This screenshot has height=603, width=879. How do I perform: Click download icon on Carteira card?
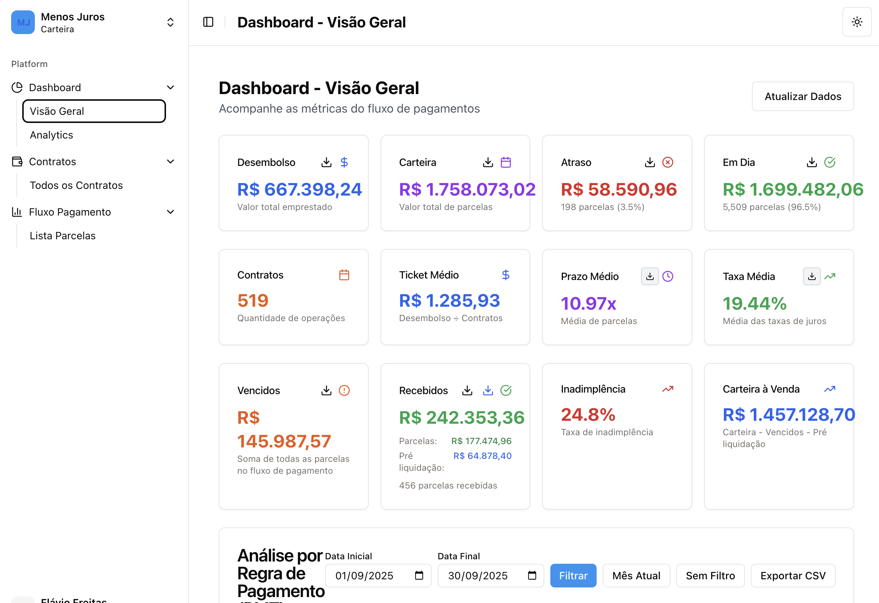click(x=488, y=163)
